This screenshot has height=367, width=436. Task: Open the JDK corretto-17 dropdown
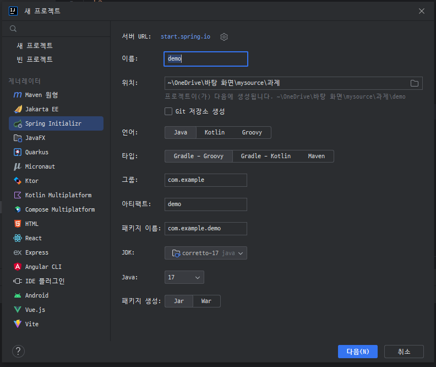pyautogui.click(x=206, y=253)
